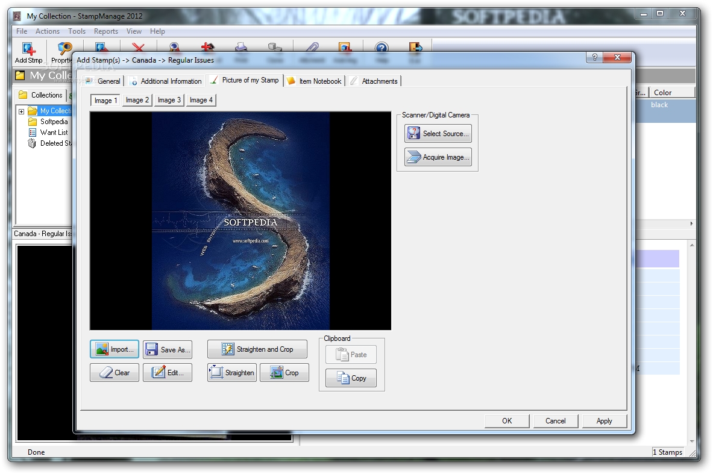Click the Crop button
Image resolution: width=713 pixels, height=474 pixels.
tap(284, 373)
